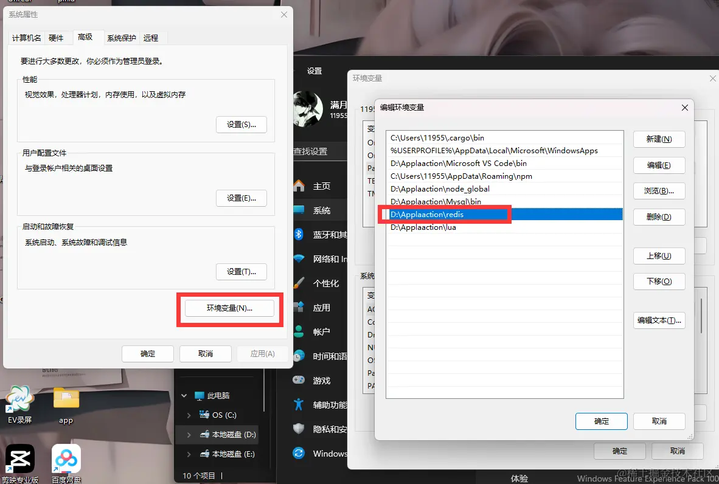Open the app folder on desktop
719x484 pixels.
[x=66, y=404]
